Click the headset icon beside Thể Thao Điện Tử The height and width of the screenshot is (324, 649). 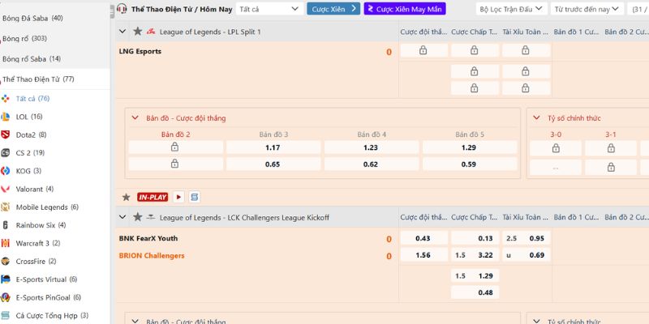pos(122,9)
